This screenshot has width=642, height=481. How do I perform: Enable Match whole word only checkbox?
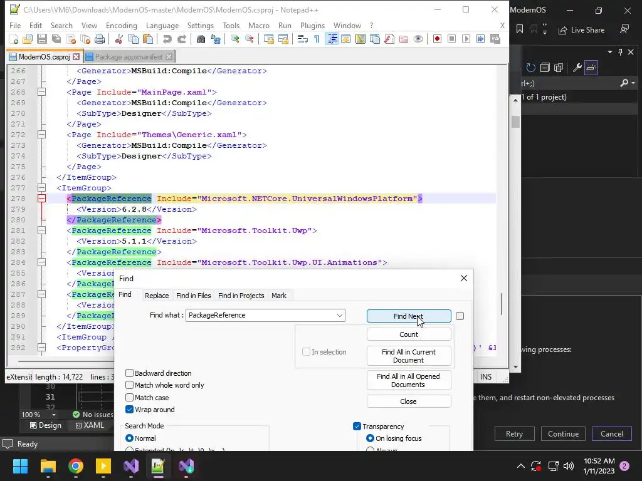click(x=129, y=385)
